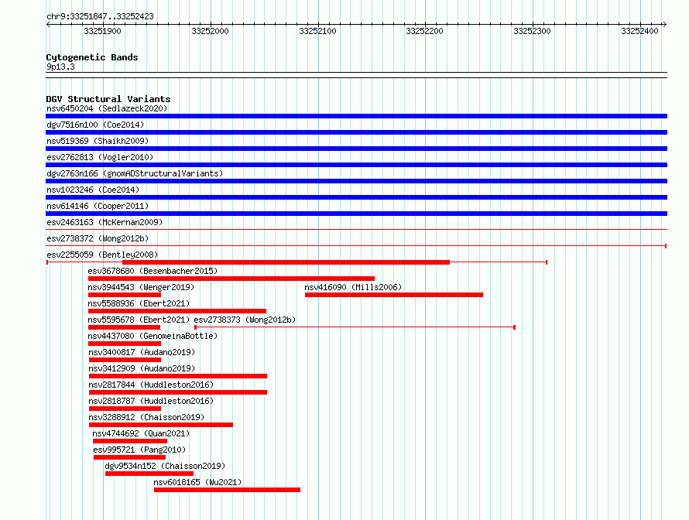Open the nsv5588936 (Ebert2021) label
689x520 pixels.
point(139,303)
